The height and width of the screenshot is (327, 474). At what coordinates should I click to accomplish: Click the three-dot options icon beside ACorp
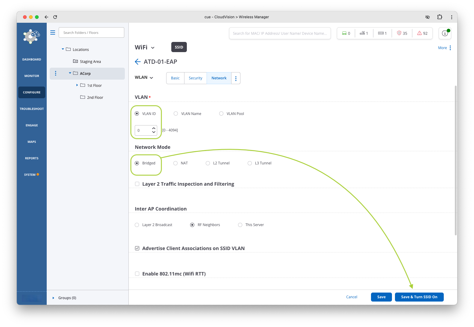55,73
